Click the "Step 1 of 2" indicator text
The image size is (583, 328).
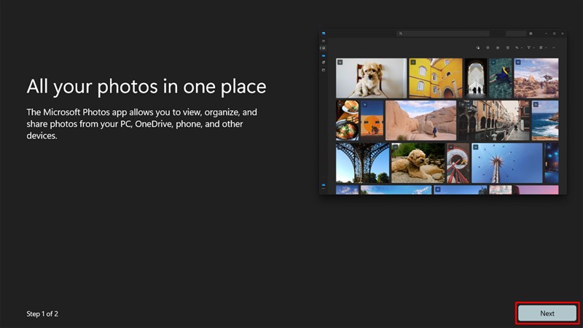tap(42, 314)
